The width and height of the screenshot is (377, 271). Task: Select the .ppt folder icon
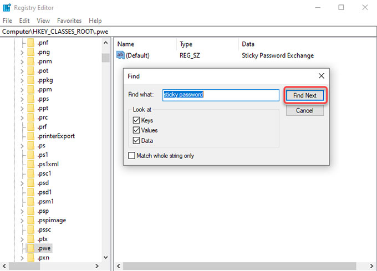[x=31, y=109]
